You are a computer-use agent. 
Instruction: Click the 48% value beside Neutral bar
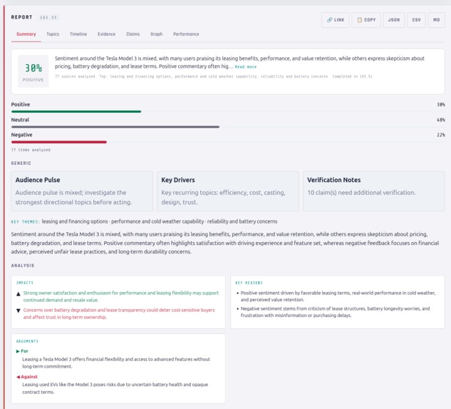441,120
